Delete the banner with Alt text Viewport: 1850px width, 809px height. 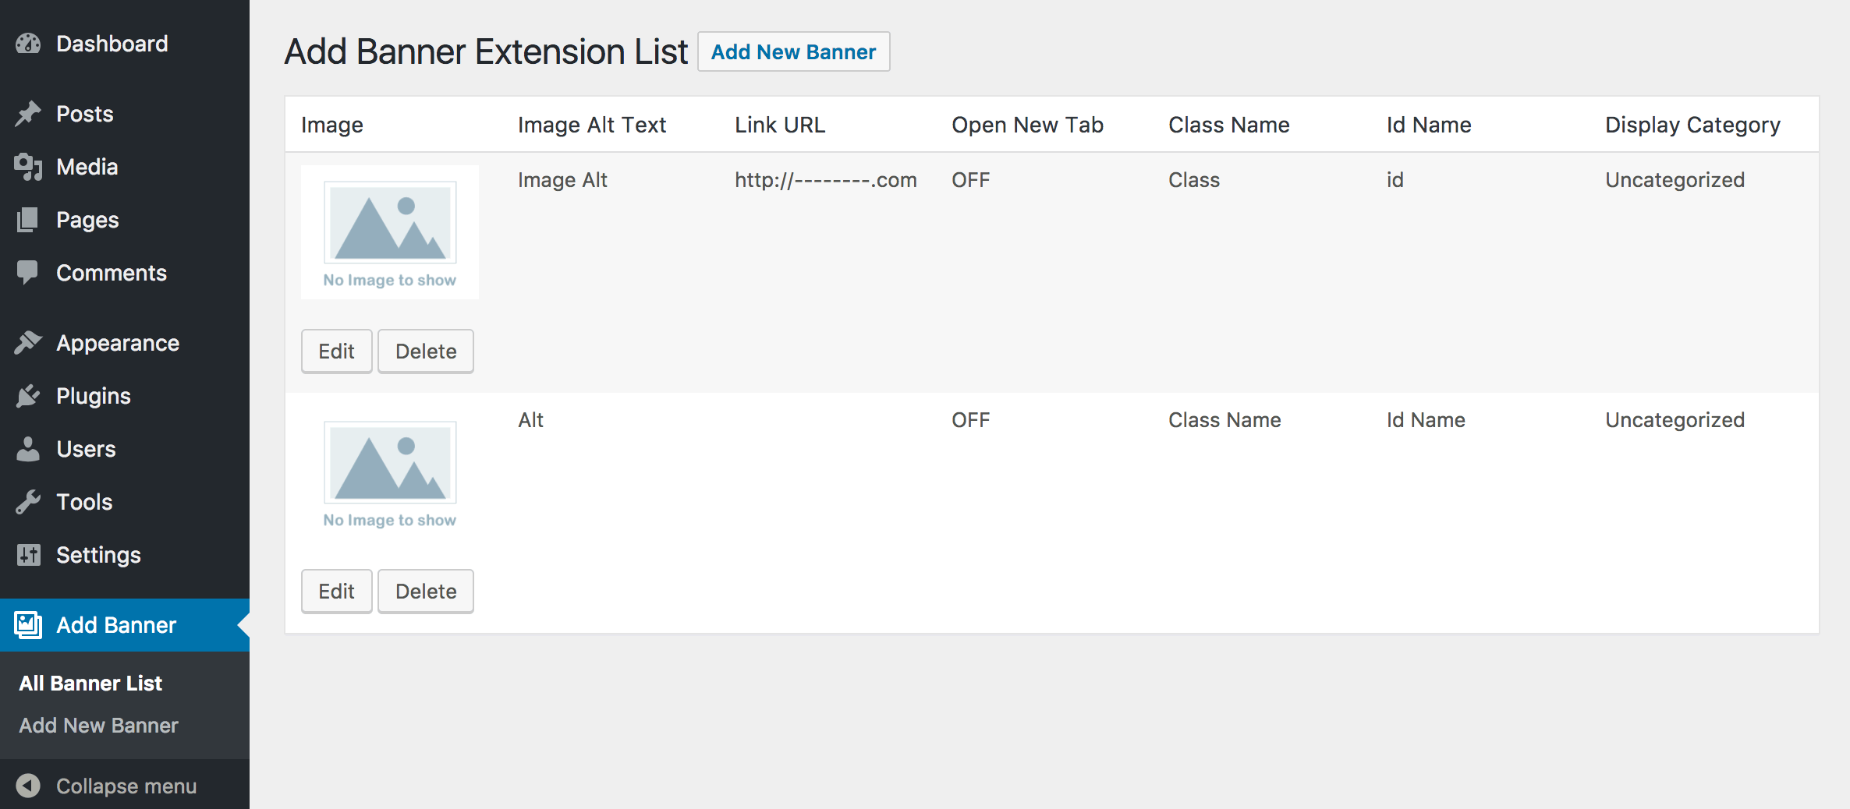(426, 592)
